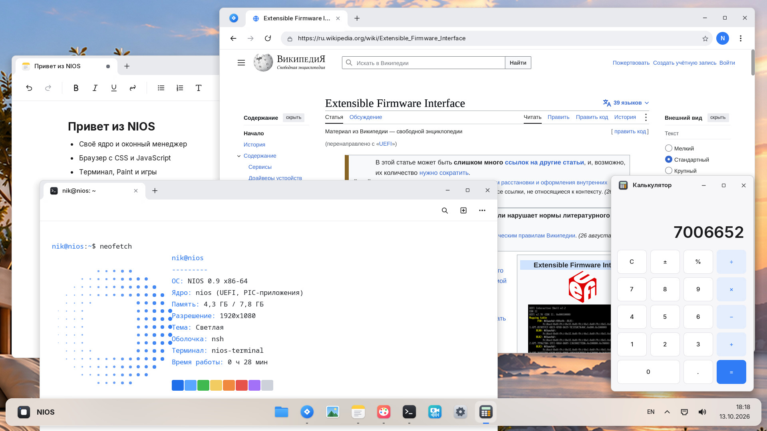
Task: Open the История tab of the article
Action: click(x=625, y=117)
